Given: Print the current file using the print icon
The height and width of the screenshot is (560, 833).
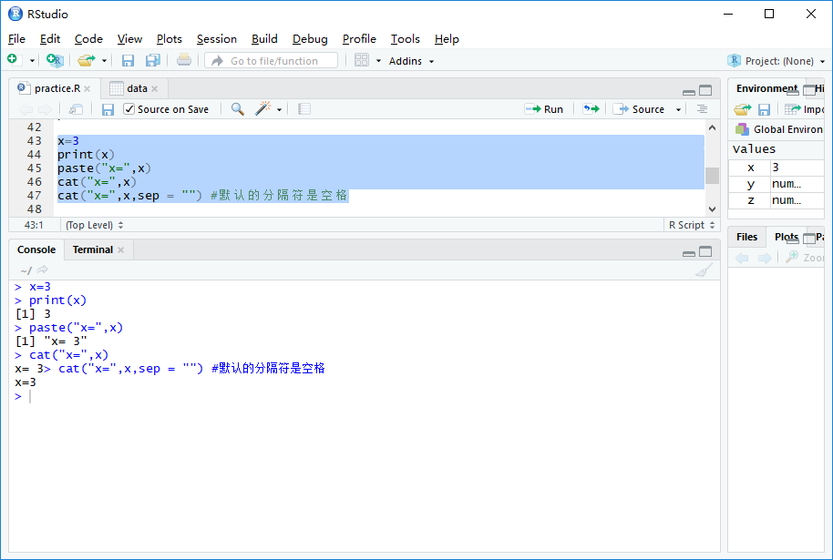Looking at the screenshot, I should [x=181, y=60].
